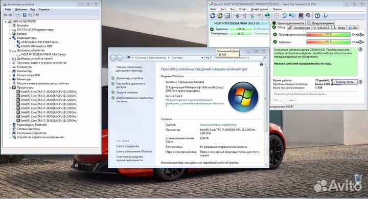Open Защита системы link
368x199 pixels.
127,92
